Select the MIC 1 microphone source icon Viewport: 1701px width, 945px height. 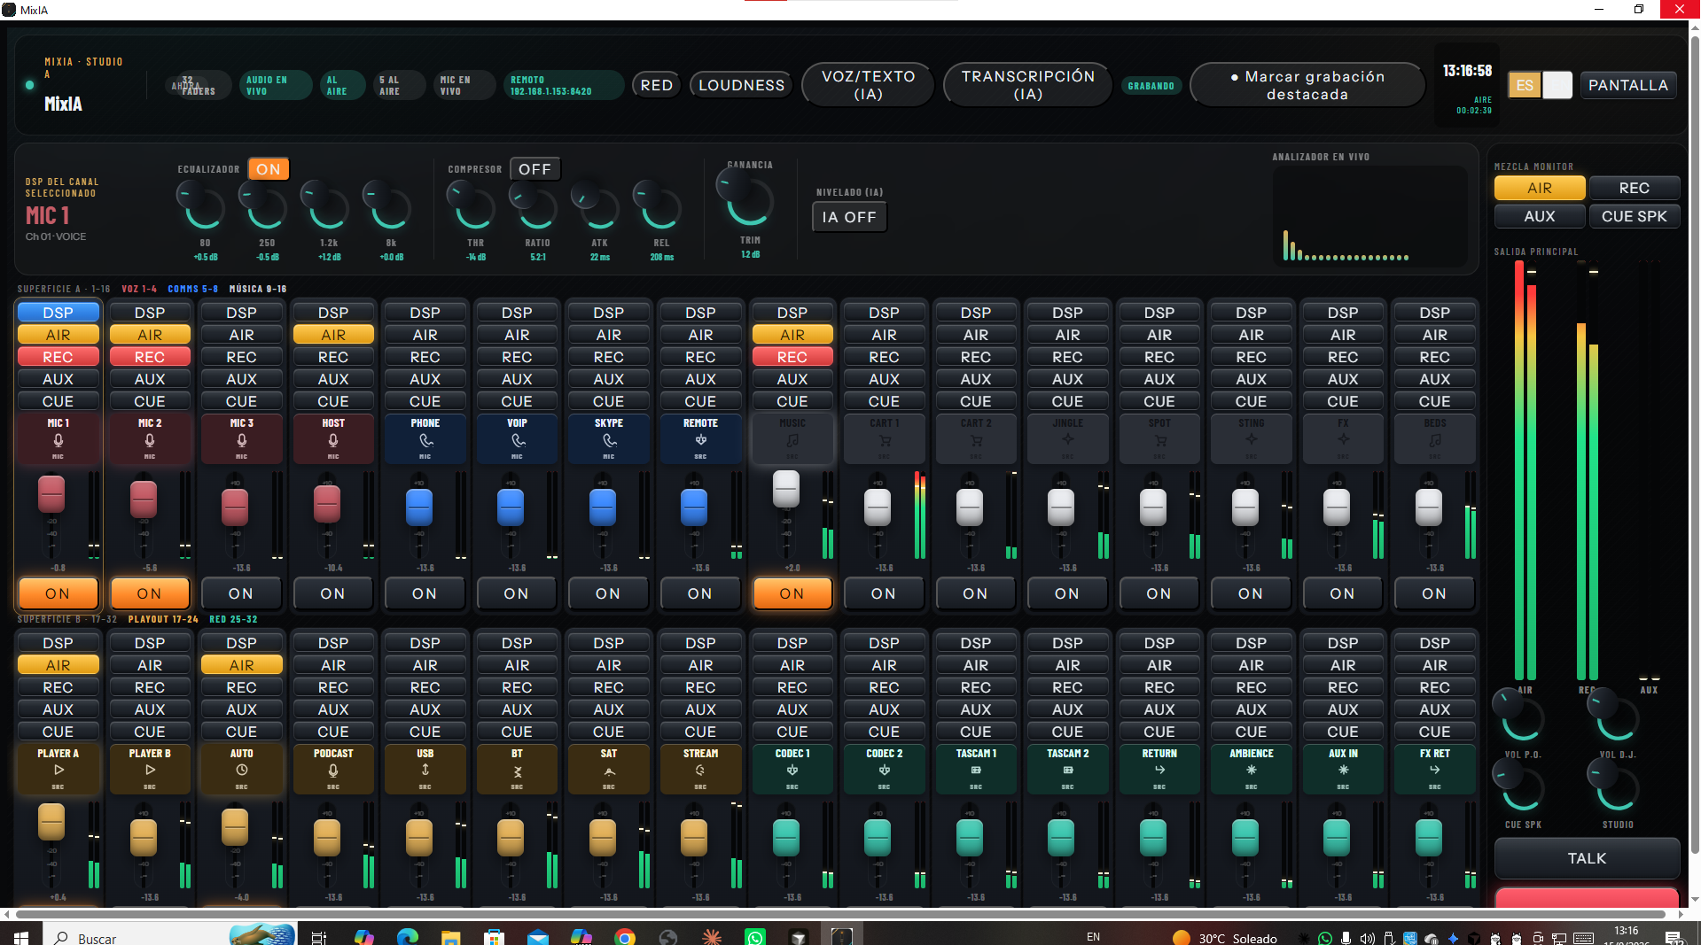[58, 440]
